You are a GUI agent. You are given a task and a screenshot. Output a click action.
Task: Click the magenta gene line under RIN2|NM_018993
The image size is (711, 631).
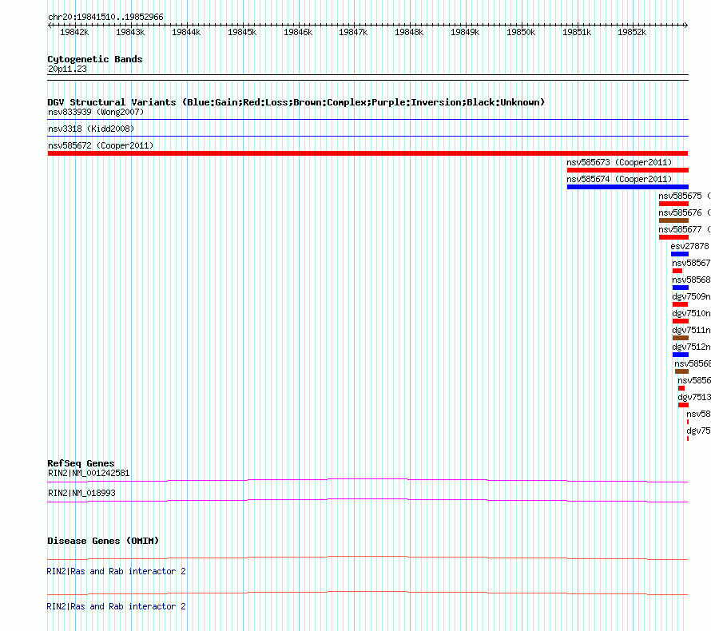(x=367, y=501)
